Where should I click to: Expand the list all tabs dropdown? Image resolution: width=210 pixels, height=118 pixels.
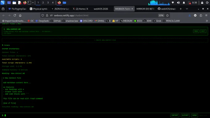pyautogui.click(x=187, y=9)
